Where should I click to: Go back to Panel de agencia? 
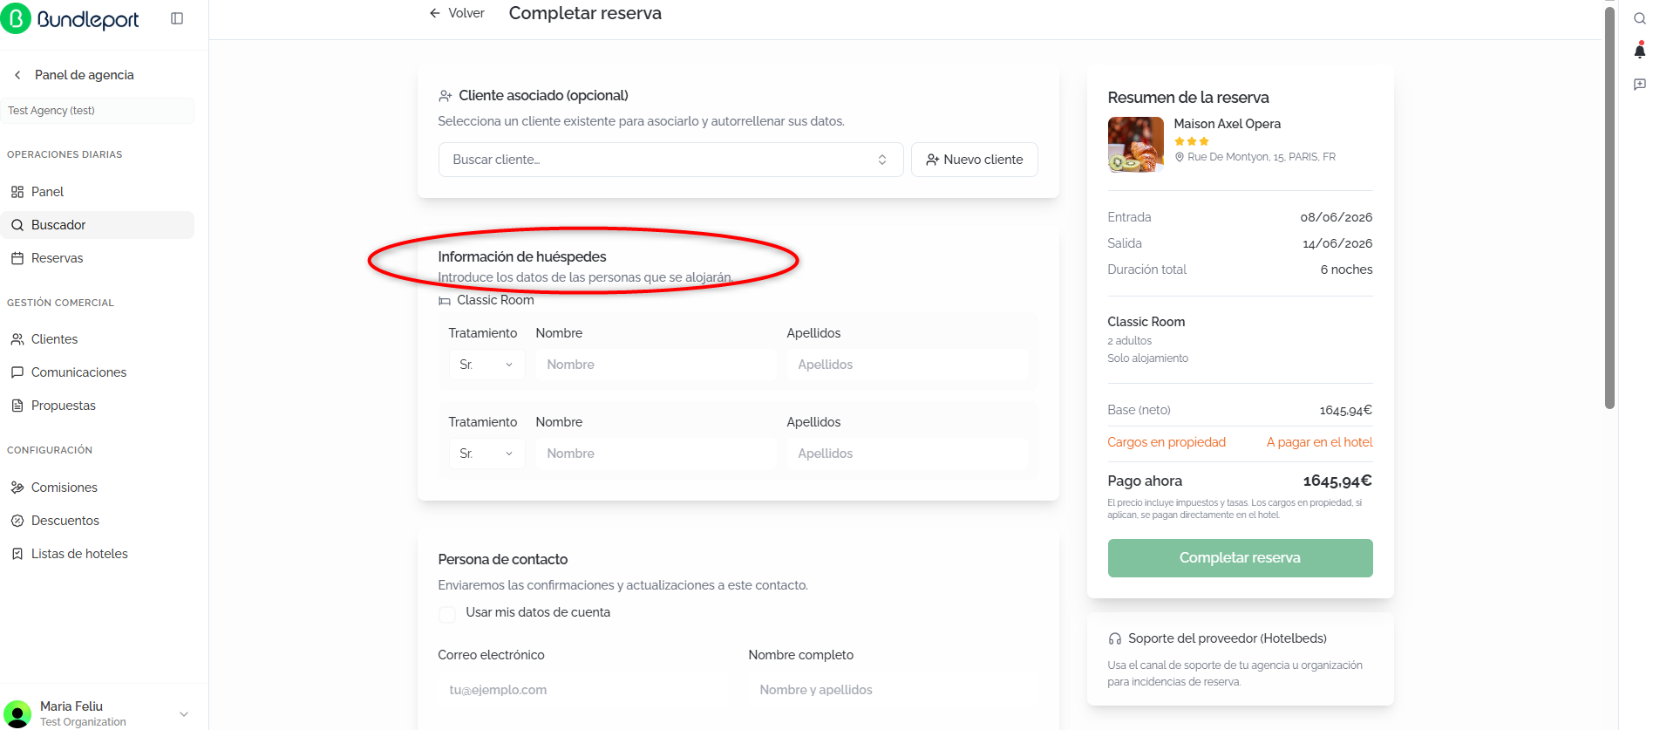84,75
